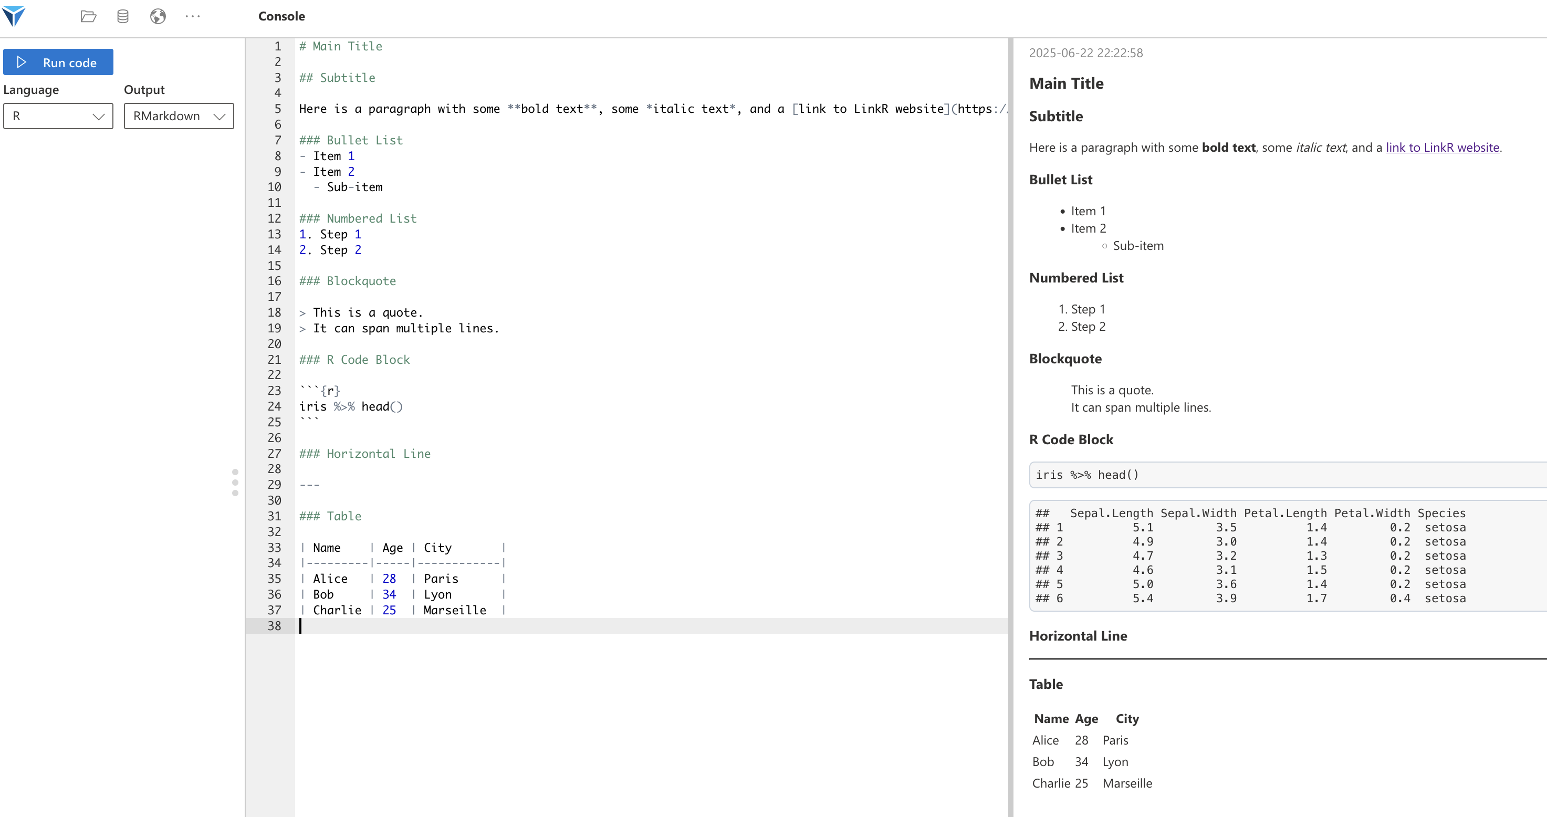1547x817 pixels.
Task: Click '### Horizontal Line' in the editor
Action: click(x=364, y=454)
